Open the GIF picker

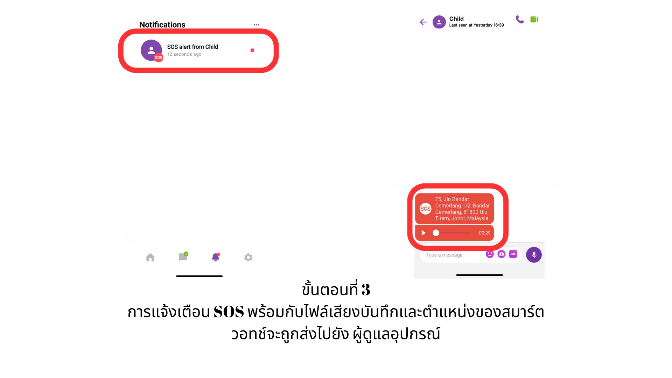point(513,254)
